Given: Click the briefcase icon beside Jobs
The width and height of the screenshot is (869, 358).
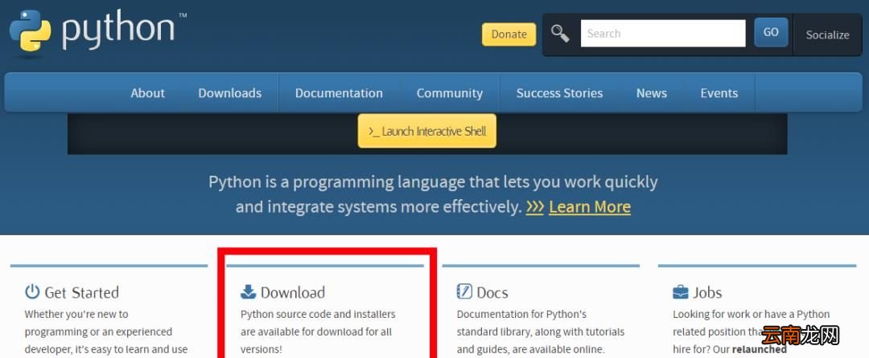Looking at the screenshot, I should [680, 292].
